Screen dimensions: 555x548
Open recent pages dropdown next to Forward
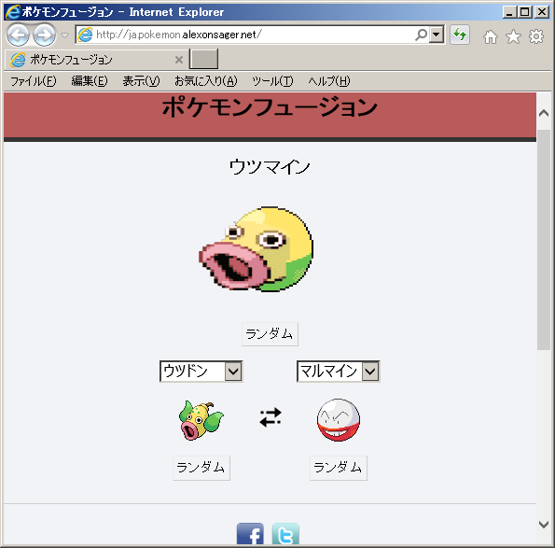pyautogui.click(x=64, y=35)
